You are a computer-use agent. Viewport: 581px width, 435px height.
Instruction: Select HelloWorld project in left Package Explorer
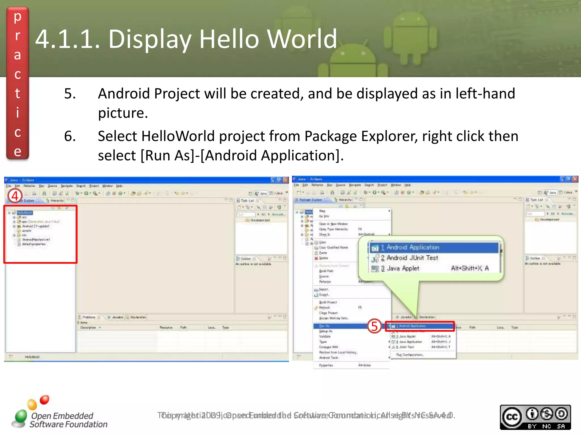25,213
